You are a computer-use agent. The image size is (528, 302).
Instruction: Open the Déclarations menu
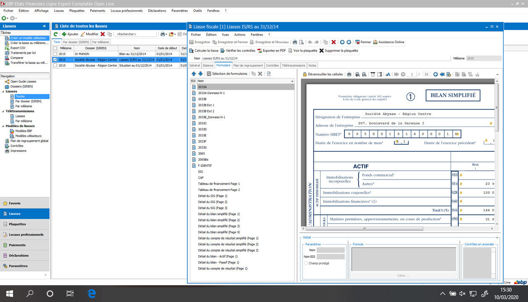click(156, 10)
